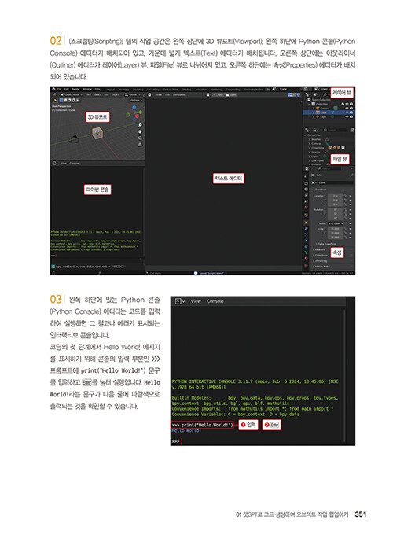Open the Object Mode dropdown in viewport header
The image size is (393, 538).
[72, 94]
